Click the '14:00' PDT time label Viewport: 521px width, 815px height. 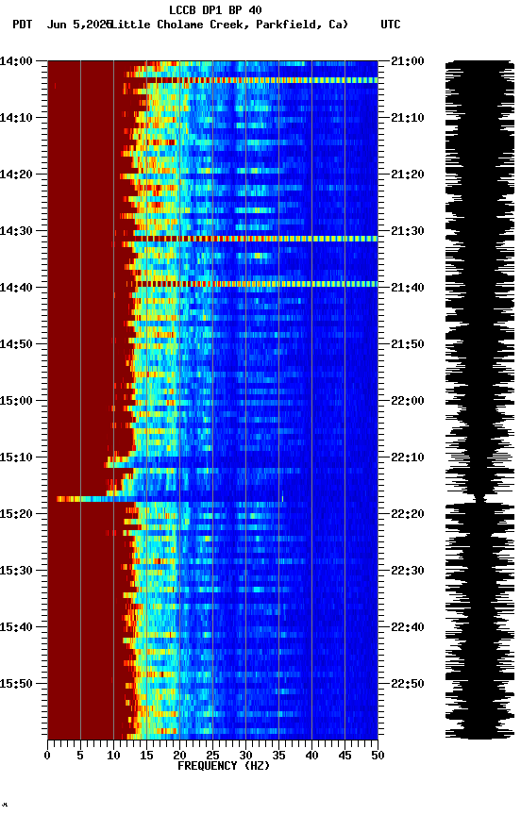coord(16,61)
